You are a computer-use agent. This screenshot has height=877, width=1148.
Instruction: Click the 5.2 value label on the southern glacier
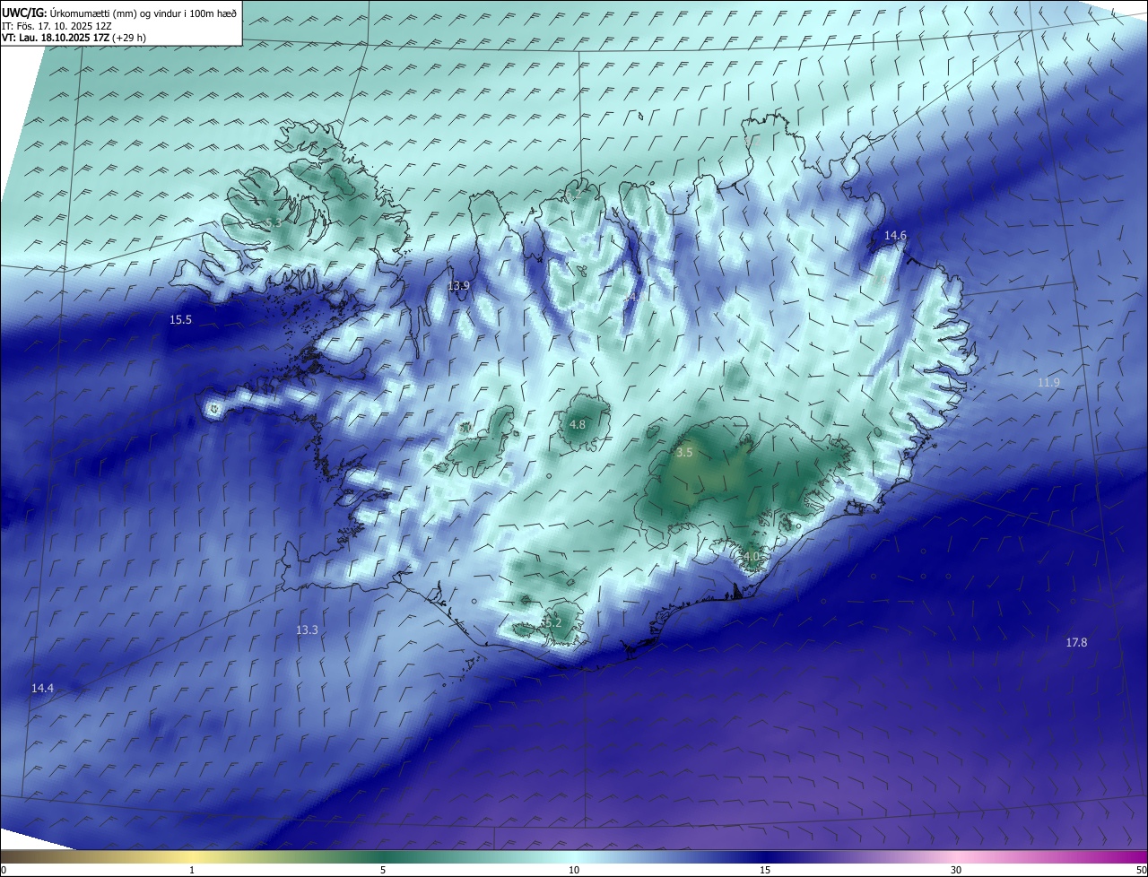552,622
